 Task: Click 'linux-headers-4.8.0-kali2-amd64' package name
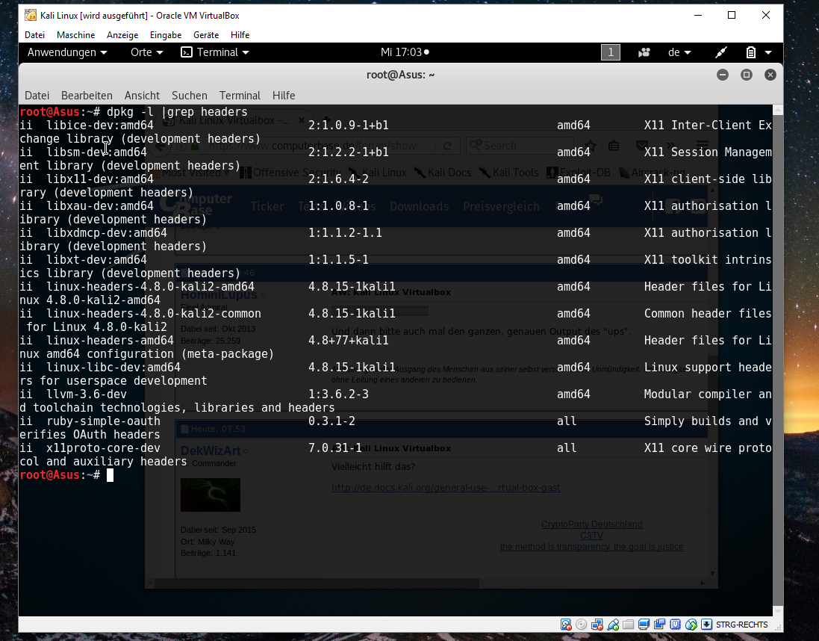tap(150, 287)
